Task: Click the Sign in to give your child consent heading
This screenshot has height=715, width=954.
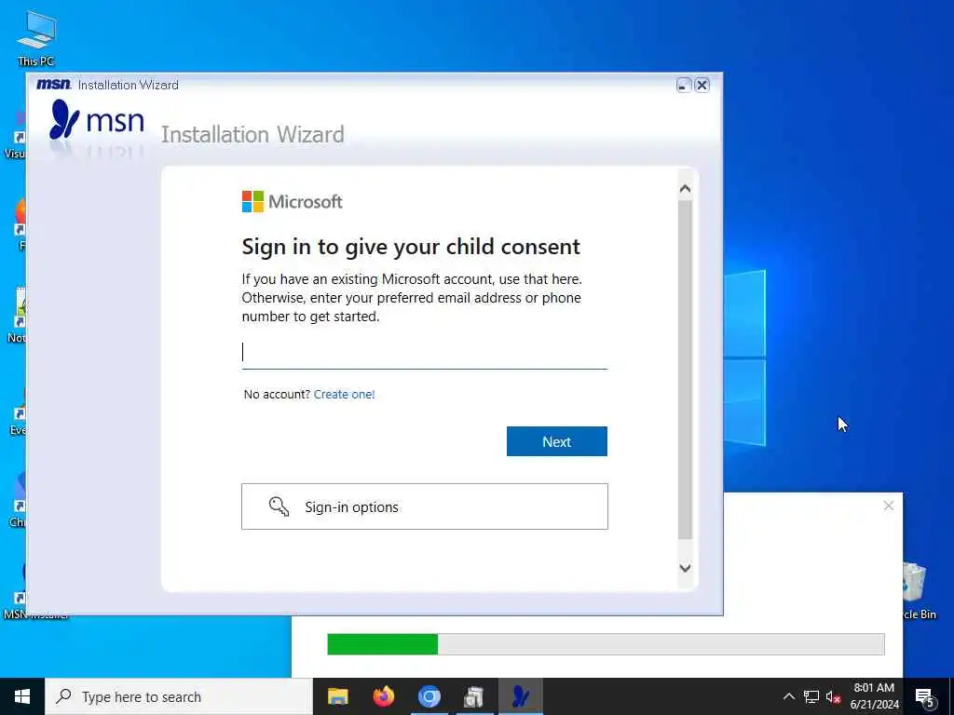Action: [x=411, y=247]
